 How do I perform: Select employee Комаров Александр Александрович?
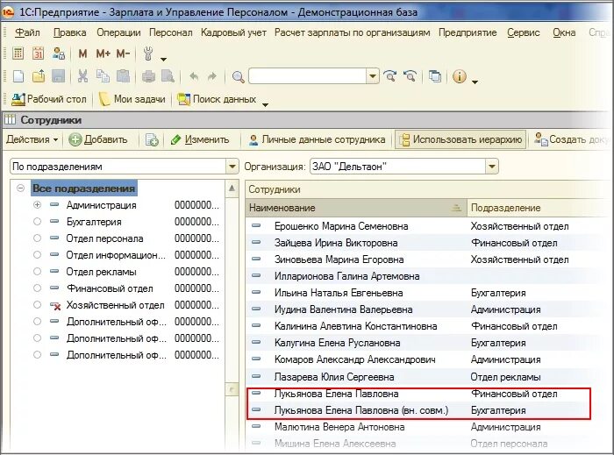coord(354,359)
